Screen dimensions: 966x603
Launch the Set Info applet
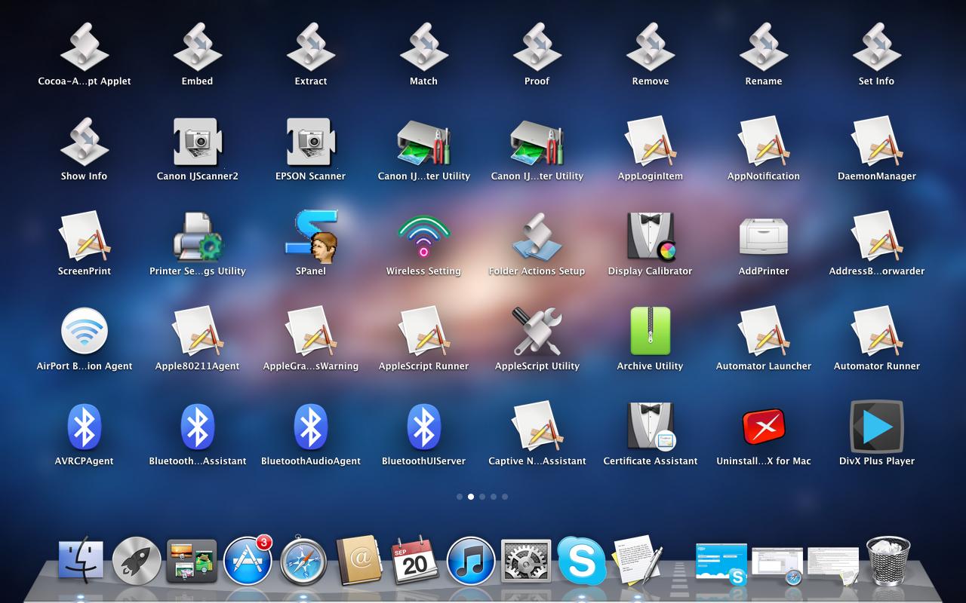tap(877, 47)
